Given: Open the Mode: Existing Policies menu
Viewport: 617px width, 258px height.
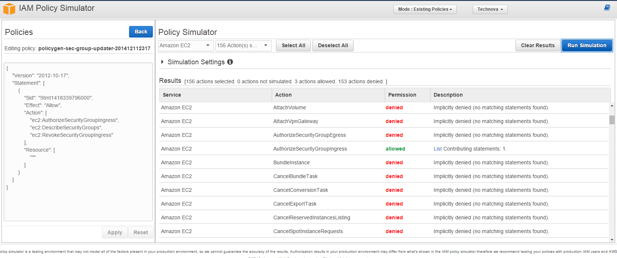Looking at the screenshot, I should click(425, 9).
